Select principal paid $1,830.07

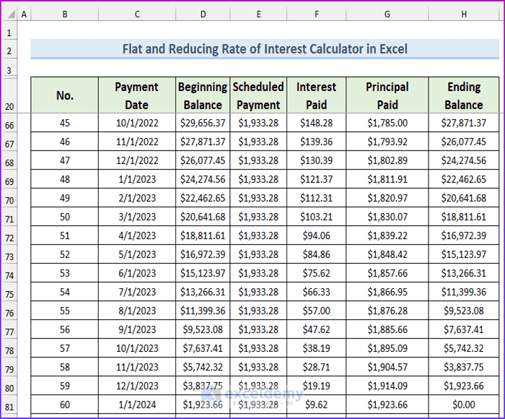pyautogui.click(x=387, y=217)
